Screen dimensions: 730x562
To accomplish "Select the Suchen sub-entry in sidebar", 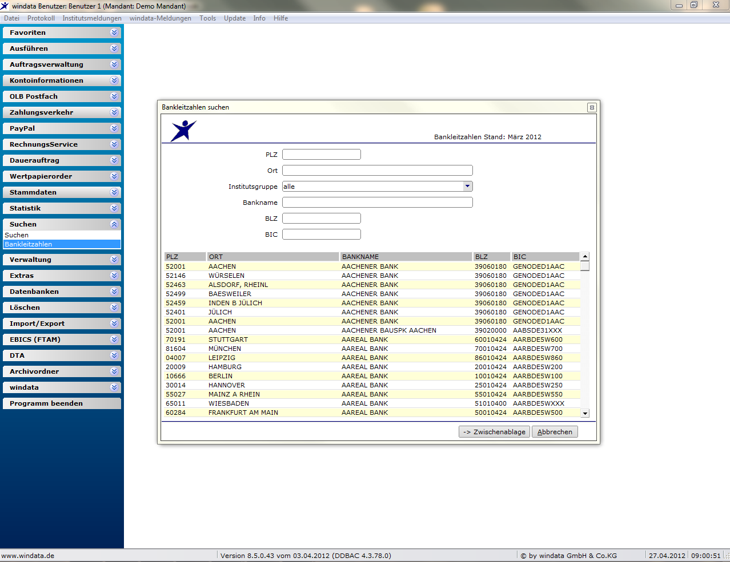I will 62,235.
